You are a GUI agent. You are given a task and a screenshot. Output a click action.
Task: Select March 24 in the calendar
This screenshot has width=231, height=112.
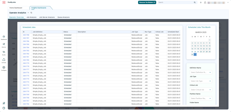[x=195, y=52]
